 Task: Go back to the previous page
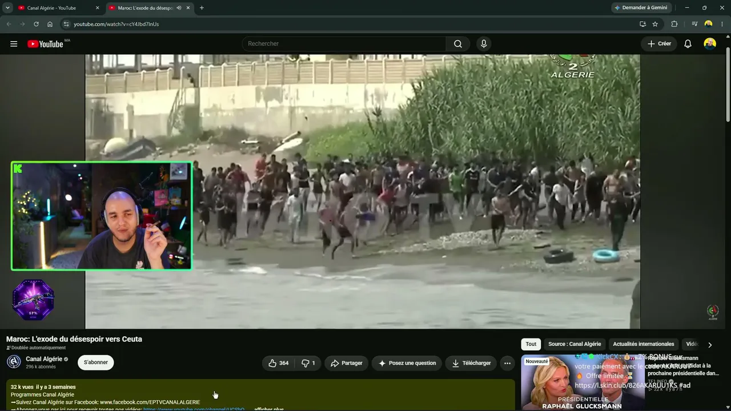[x=9, y=24]
